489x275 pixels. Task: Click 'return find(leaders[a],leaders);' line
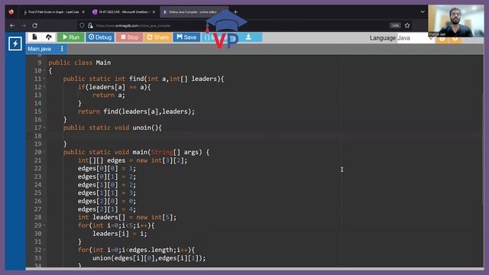pyautogui.click(x=136, y=112)
